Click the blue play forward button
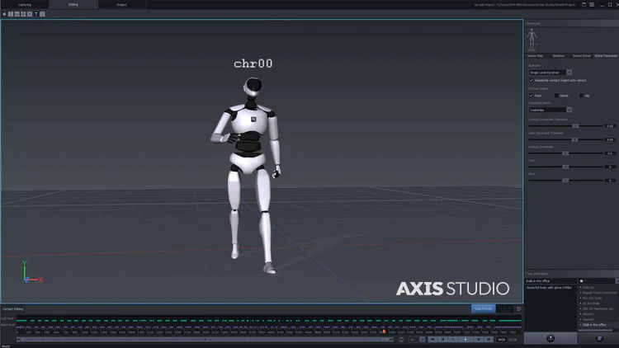Viewport: 619px width, 348px height. pyautogui.click(x=465, y=339)
